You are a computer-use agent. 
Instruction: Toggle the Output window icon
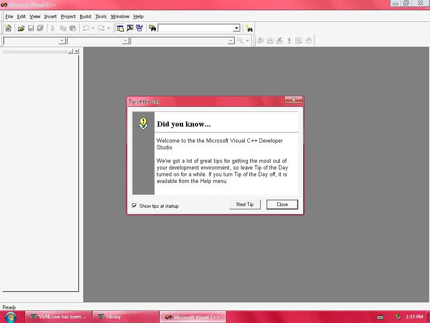click(130, 28)
